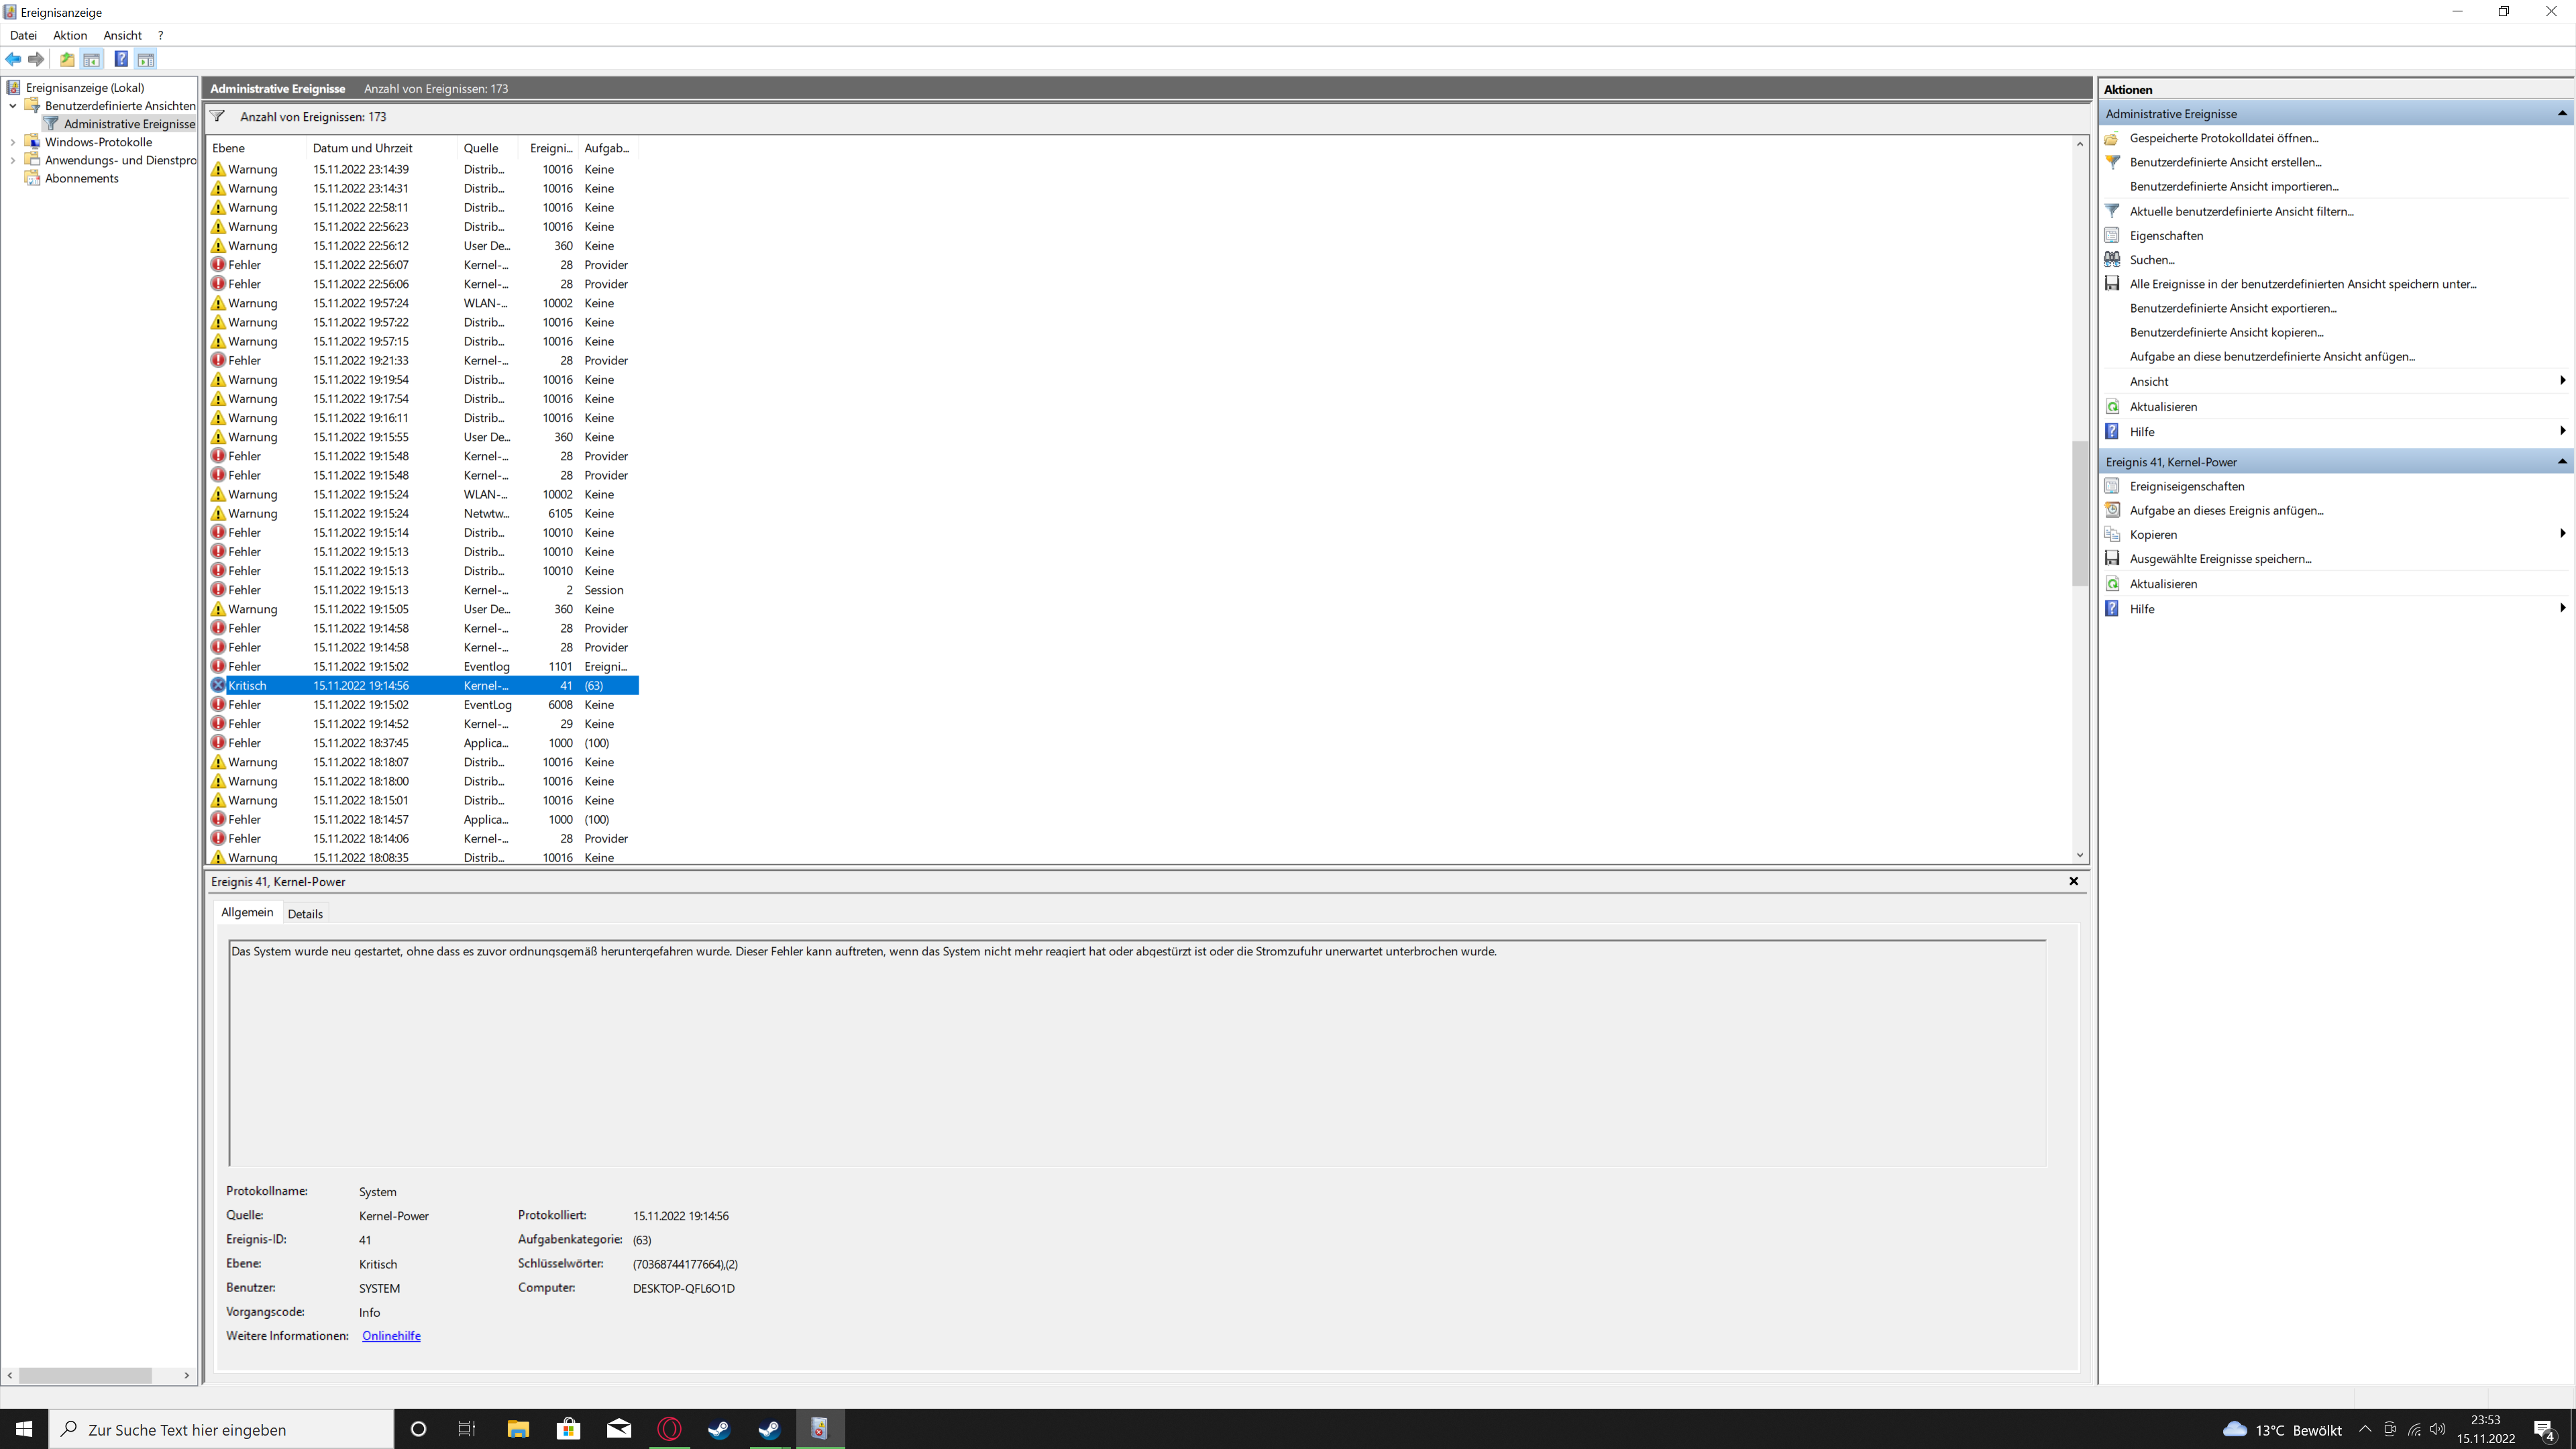Expand the Ansicht submenu arrow
The height and width of the screenshot is (1449, 2576).
2562,380
